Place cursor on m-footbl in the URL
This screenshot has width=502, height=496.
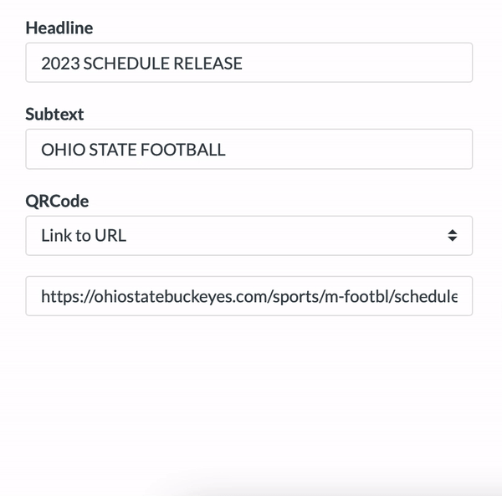(x=357, y=297)
